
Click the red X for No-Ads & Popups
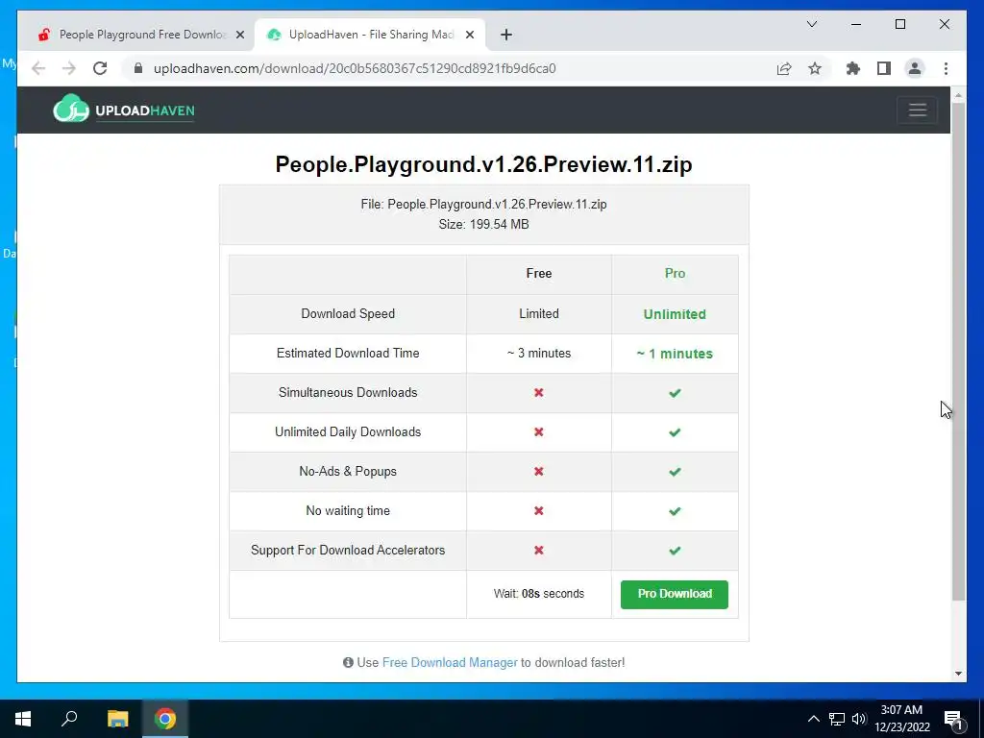(538, 471)
